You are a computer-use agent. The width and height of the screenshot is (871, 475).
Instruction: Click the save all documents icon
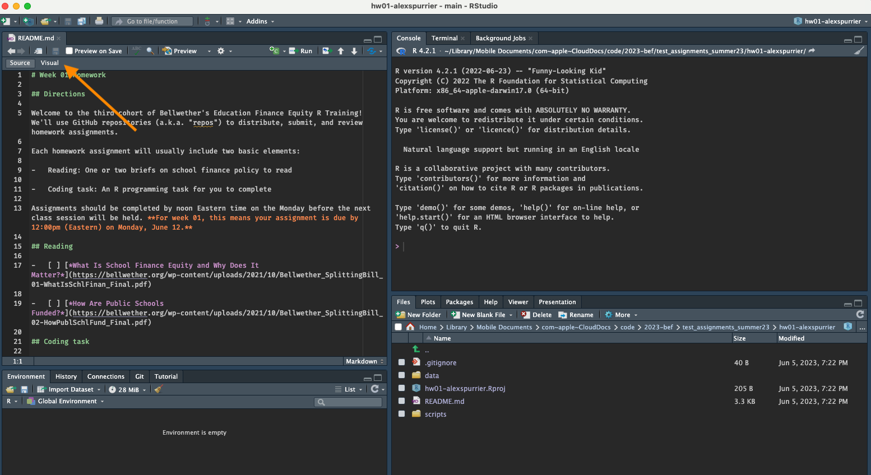(82, 21)
